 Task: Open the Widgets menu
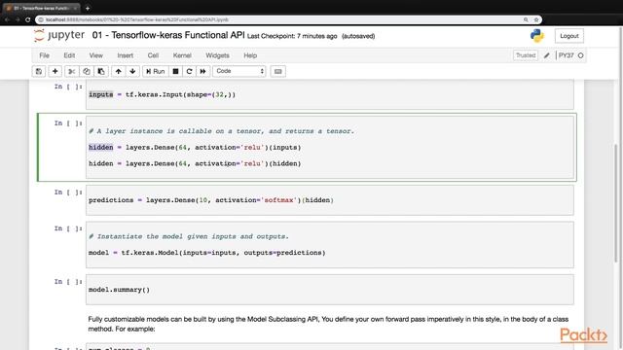click(217, 55)
